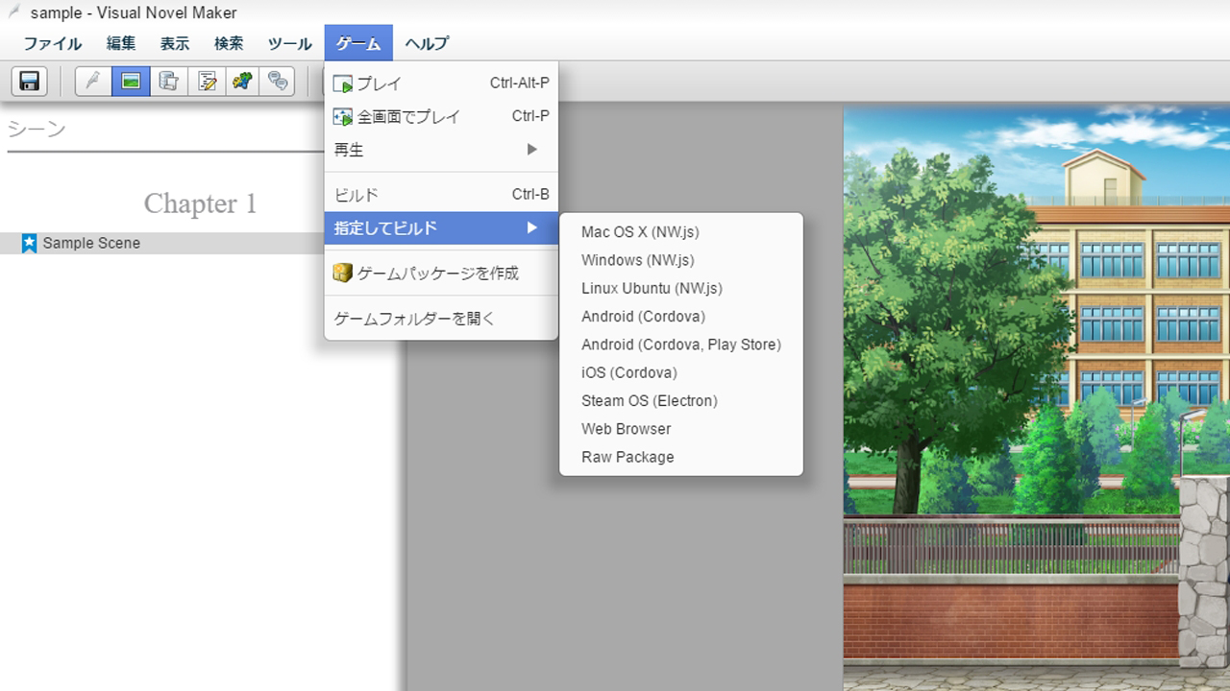Open the database toolbar icon
The width and height of the screenshot is (1230, 691).
click(168, 81)
